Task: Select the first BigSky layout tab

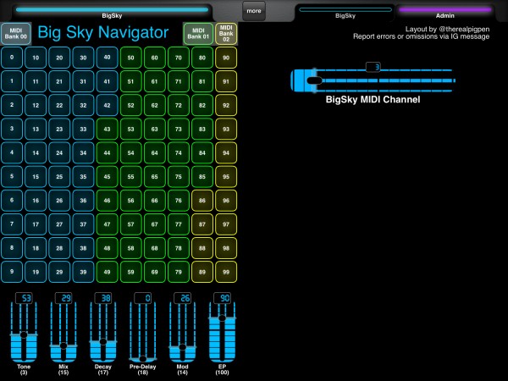Action: (112, 12)
